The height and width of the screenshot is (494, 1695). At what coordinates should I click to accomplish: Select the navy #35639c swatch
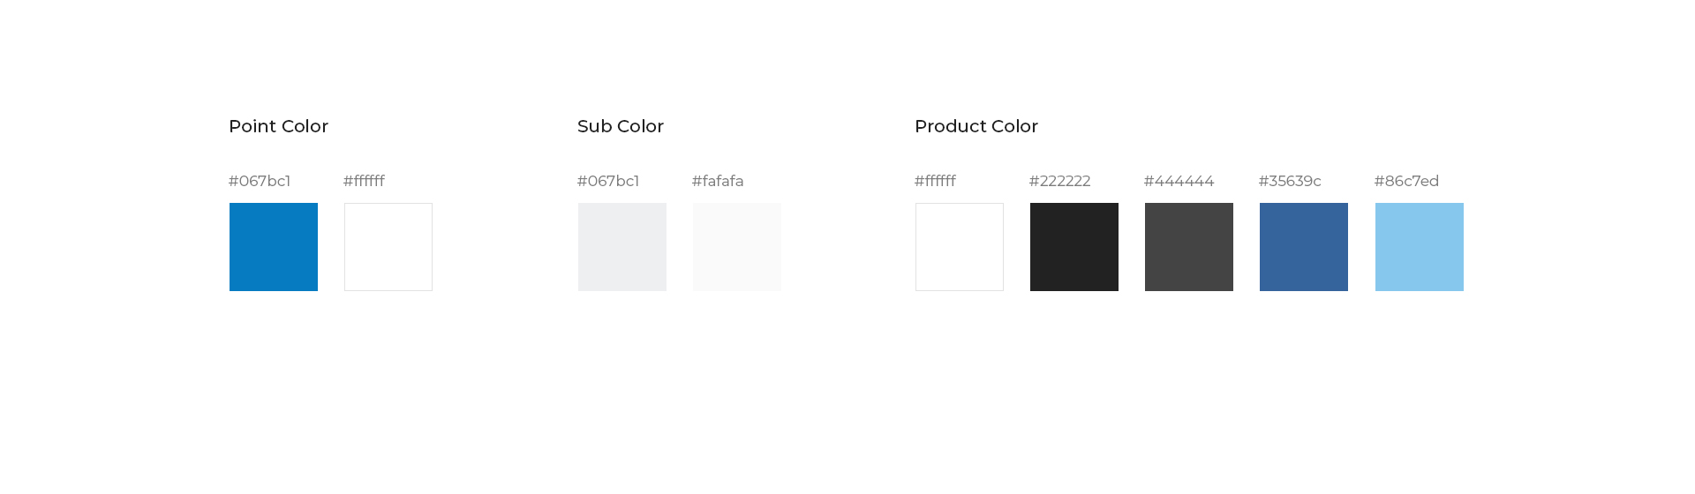tap(1304, 247)
